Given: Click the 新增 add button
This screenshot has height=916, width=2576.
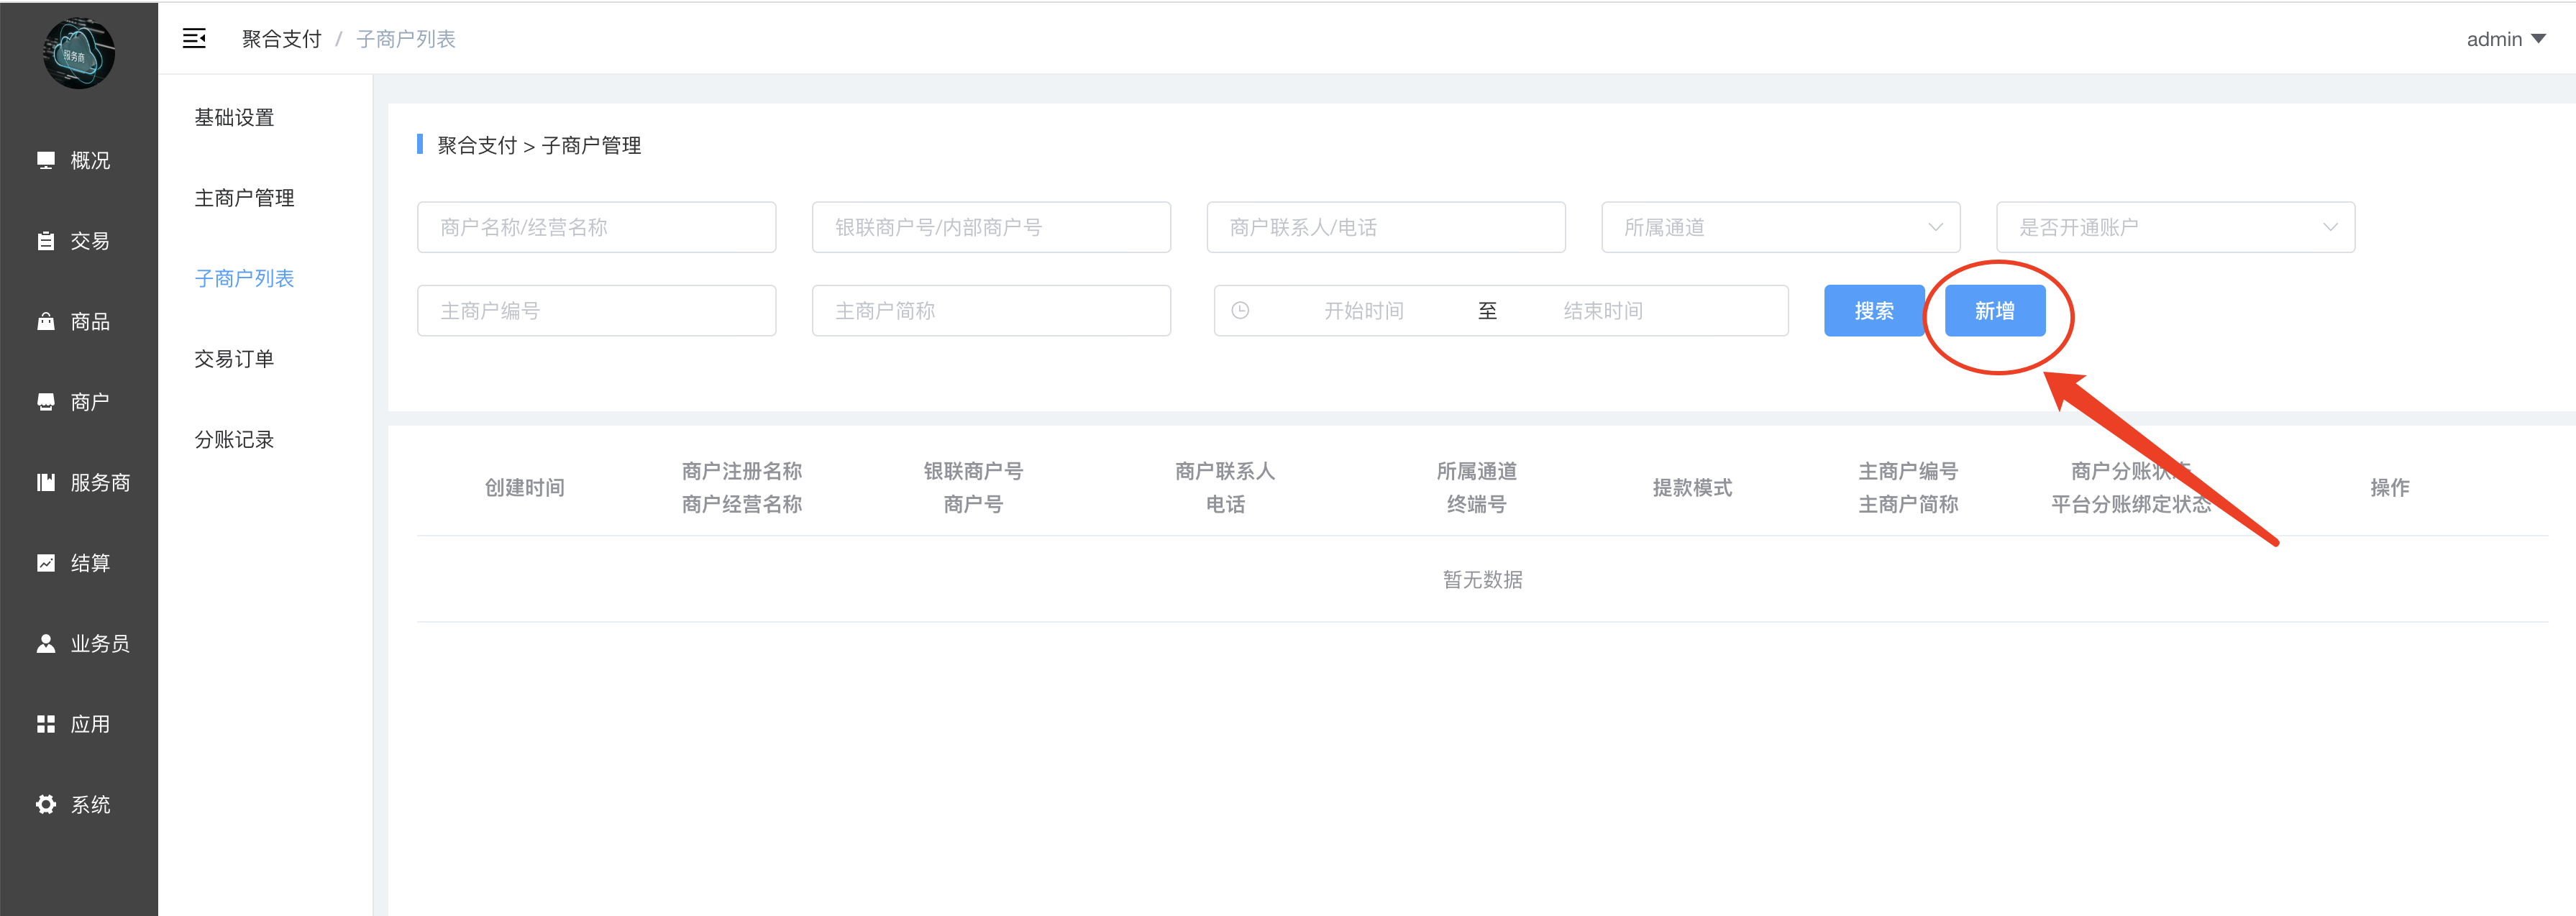Looking at the screenshot, I should pyautogui.click(x=1994, y=311).
